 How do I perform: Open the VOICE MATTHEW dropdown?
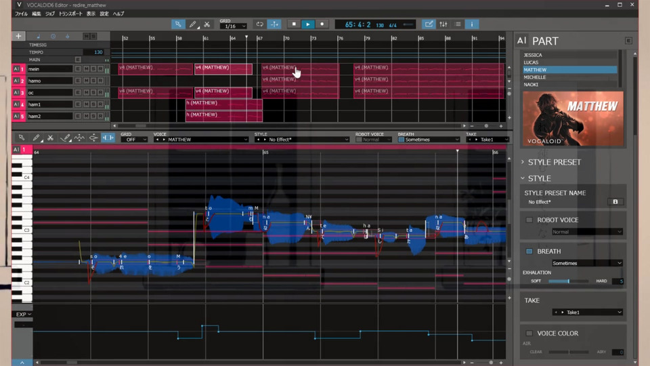tap(201, 140)
